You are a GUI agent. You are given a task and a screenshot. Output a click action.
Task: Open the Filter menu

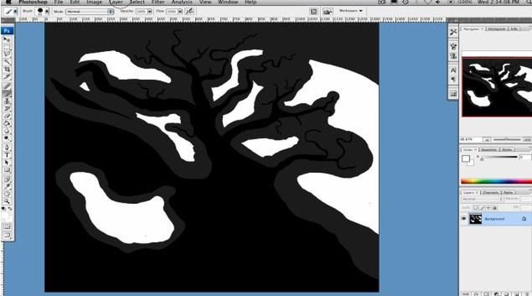(158, 3)
